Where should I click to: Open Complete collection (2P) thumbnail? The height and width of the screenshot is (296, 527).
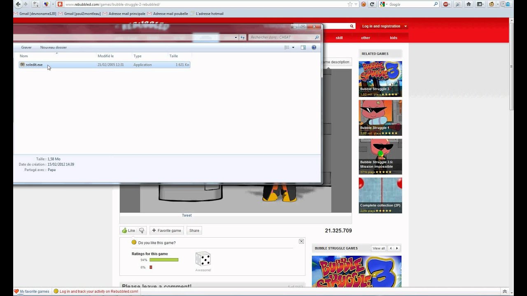tap(380, 195)
